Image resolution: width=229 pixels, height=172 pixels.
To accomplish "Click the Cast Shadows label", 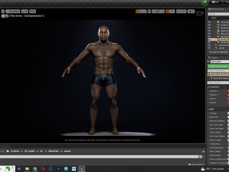I will pos(215,155).
